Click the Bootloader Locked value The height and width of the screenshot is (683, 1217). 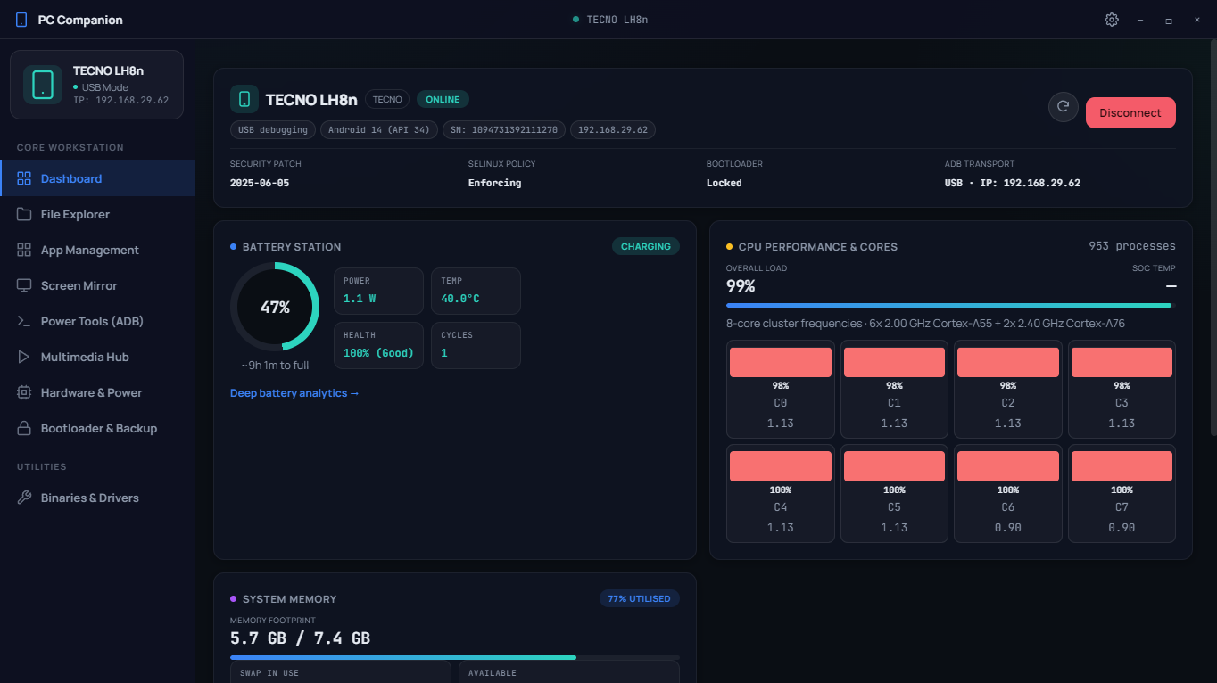[x=724, y=183]
